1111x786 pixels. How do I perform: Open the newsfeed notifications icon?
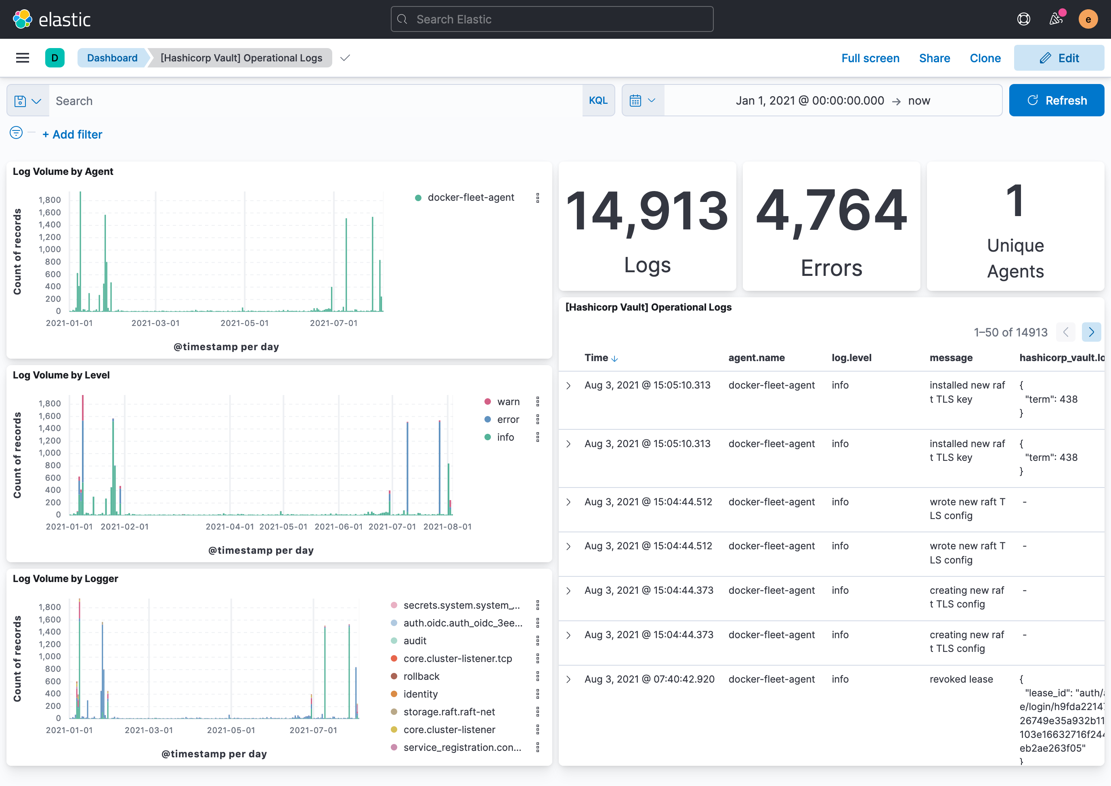pos(1055,19)
